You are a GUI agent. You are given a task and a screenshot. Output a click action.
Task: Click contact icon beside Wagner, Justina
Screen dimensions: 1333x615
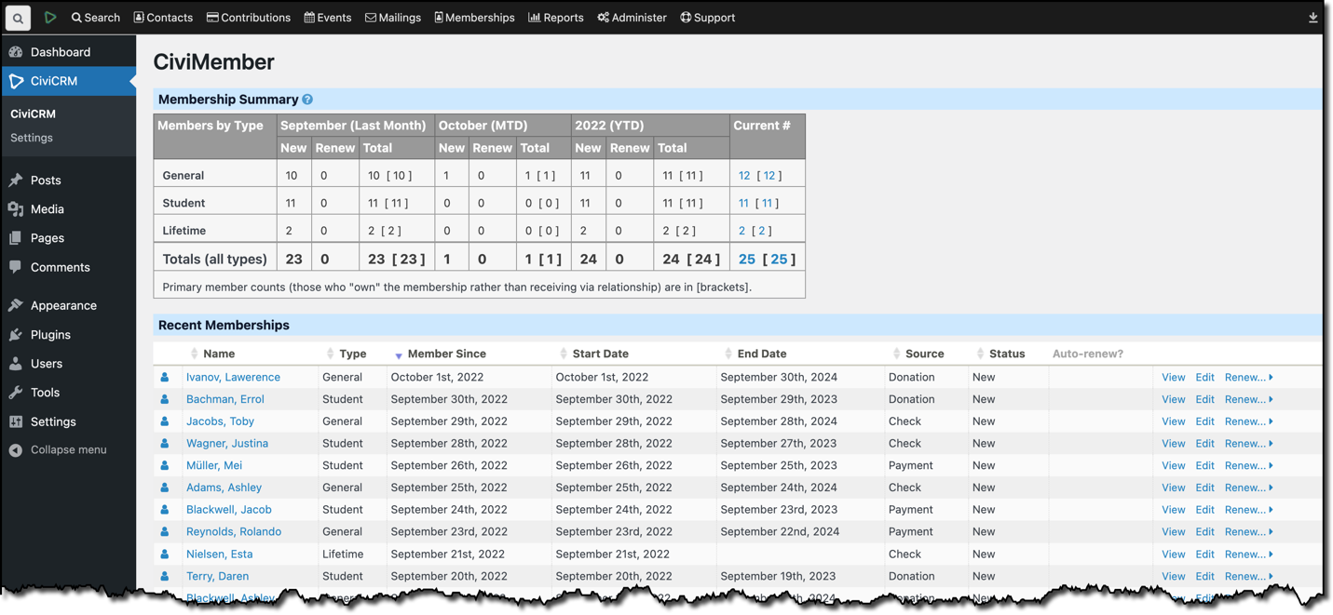[165, 444]
